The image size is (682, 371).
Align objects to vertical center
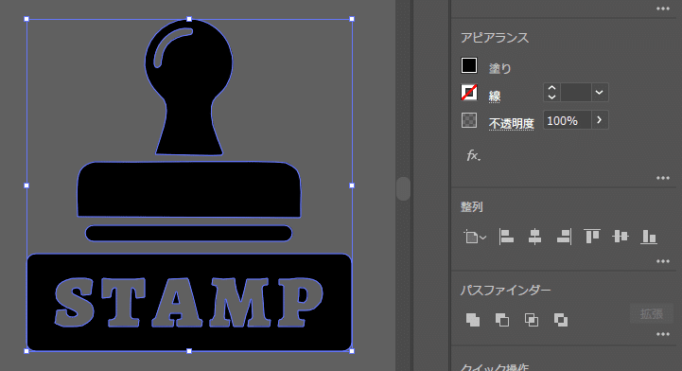621,237
